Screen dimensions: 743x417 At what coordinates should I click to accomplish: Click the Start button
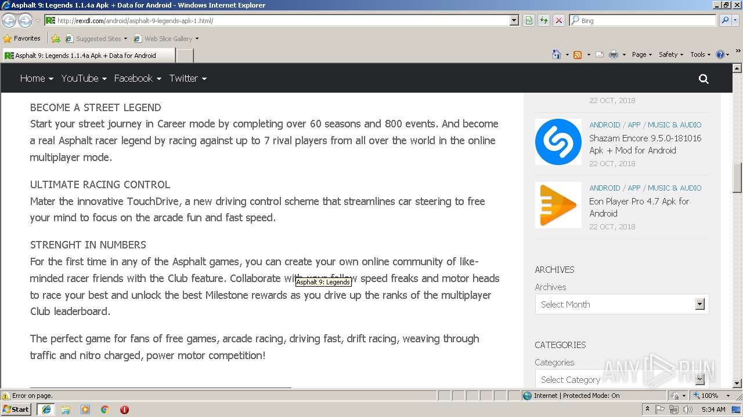[16, 409]
